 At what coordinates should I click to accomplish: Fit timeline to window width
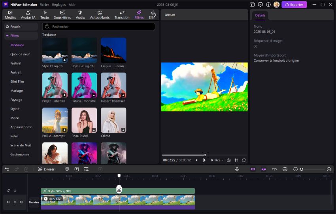point(285,169)
